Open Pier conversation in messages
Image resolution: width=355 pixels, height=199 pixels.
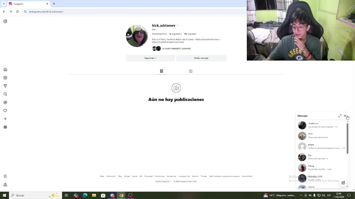322,157
